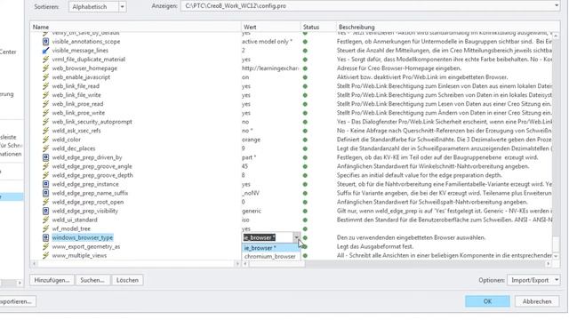This screenshot has height=320, width=569.
Task: Click the checkmark icon beside visible_message_lines
Action: click(45, 51)
